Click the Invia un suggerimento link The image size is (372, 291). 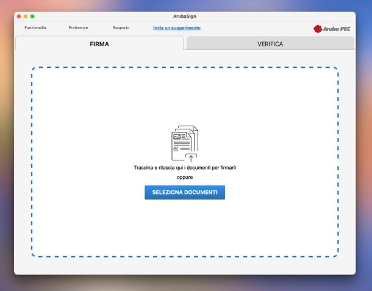pos(177,28)
